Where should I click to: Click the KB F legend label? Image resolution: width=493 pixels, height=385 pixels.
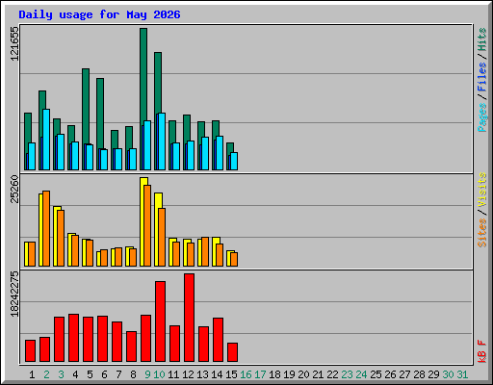pos(481,351)
